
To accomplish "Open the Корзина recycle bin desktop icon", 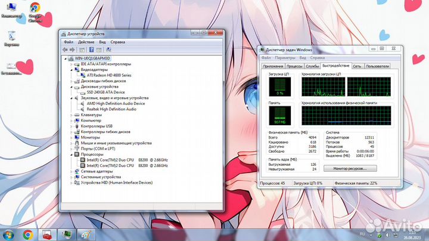I will (x=11, y=39).
